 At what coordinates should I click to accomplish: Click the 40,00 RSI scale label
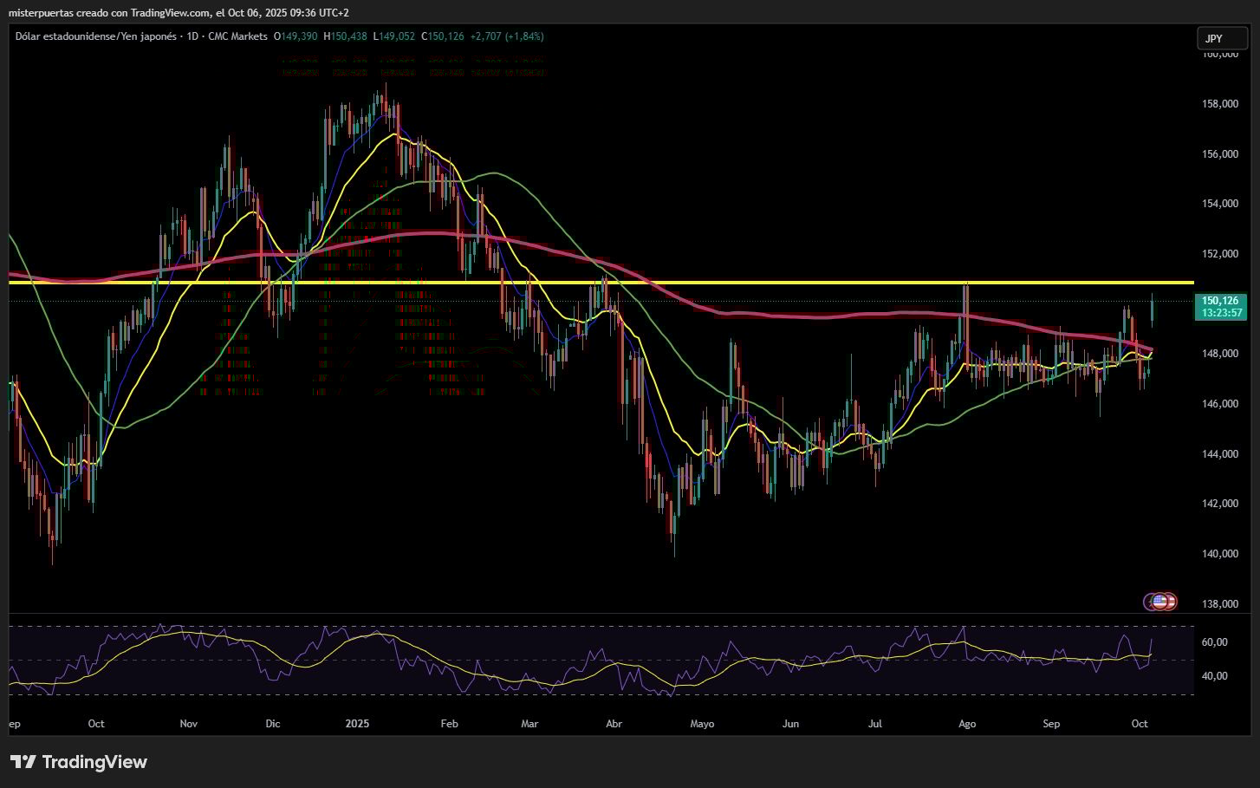[x=1215, y=676]
